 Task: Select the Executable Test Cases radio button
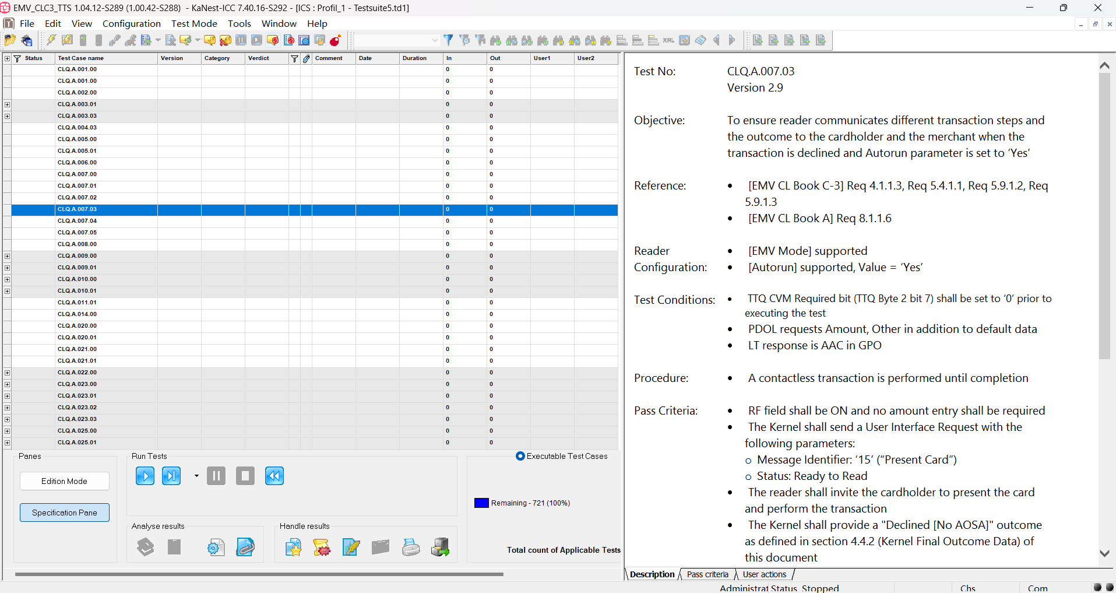pyautogui.click(x=520, y=456)
